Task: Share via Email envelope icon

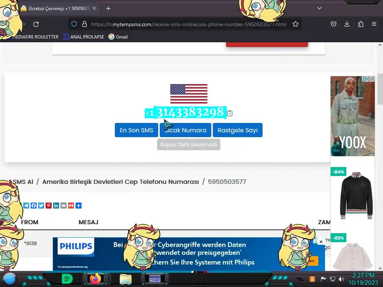Action: [x=64, y=206]
